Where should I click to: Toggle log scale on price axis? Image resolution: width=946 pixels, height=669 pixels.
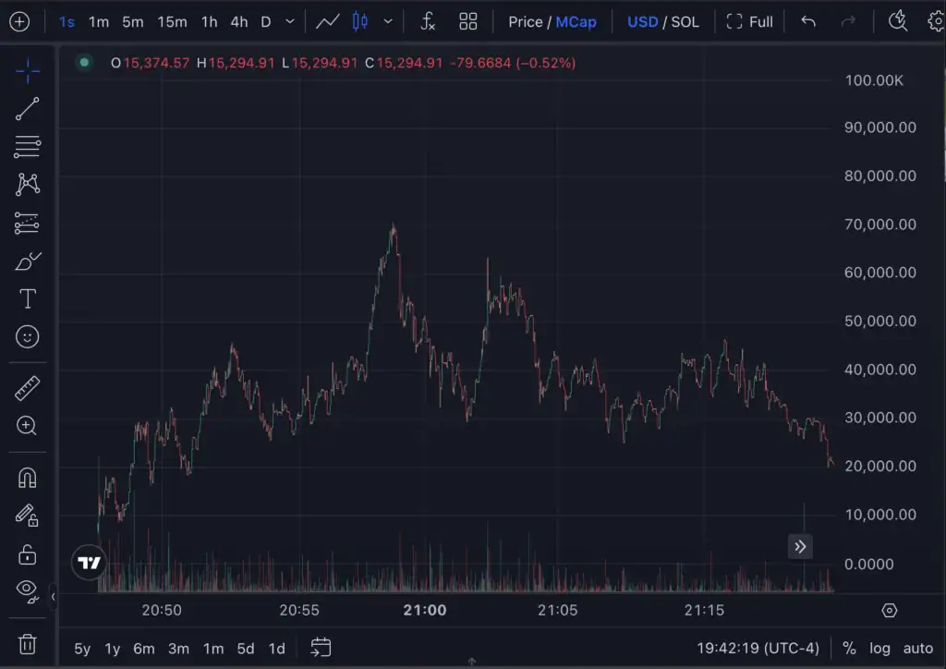click(879, 649)
